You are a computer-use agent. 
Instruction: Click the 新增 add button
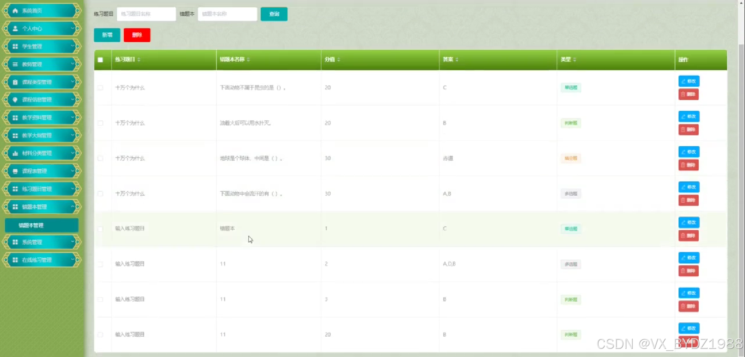tap(107, 35)
